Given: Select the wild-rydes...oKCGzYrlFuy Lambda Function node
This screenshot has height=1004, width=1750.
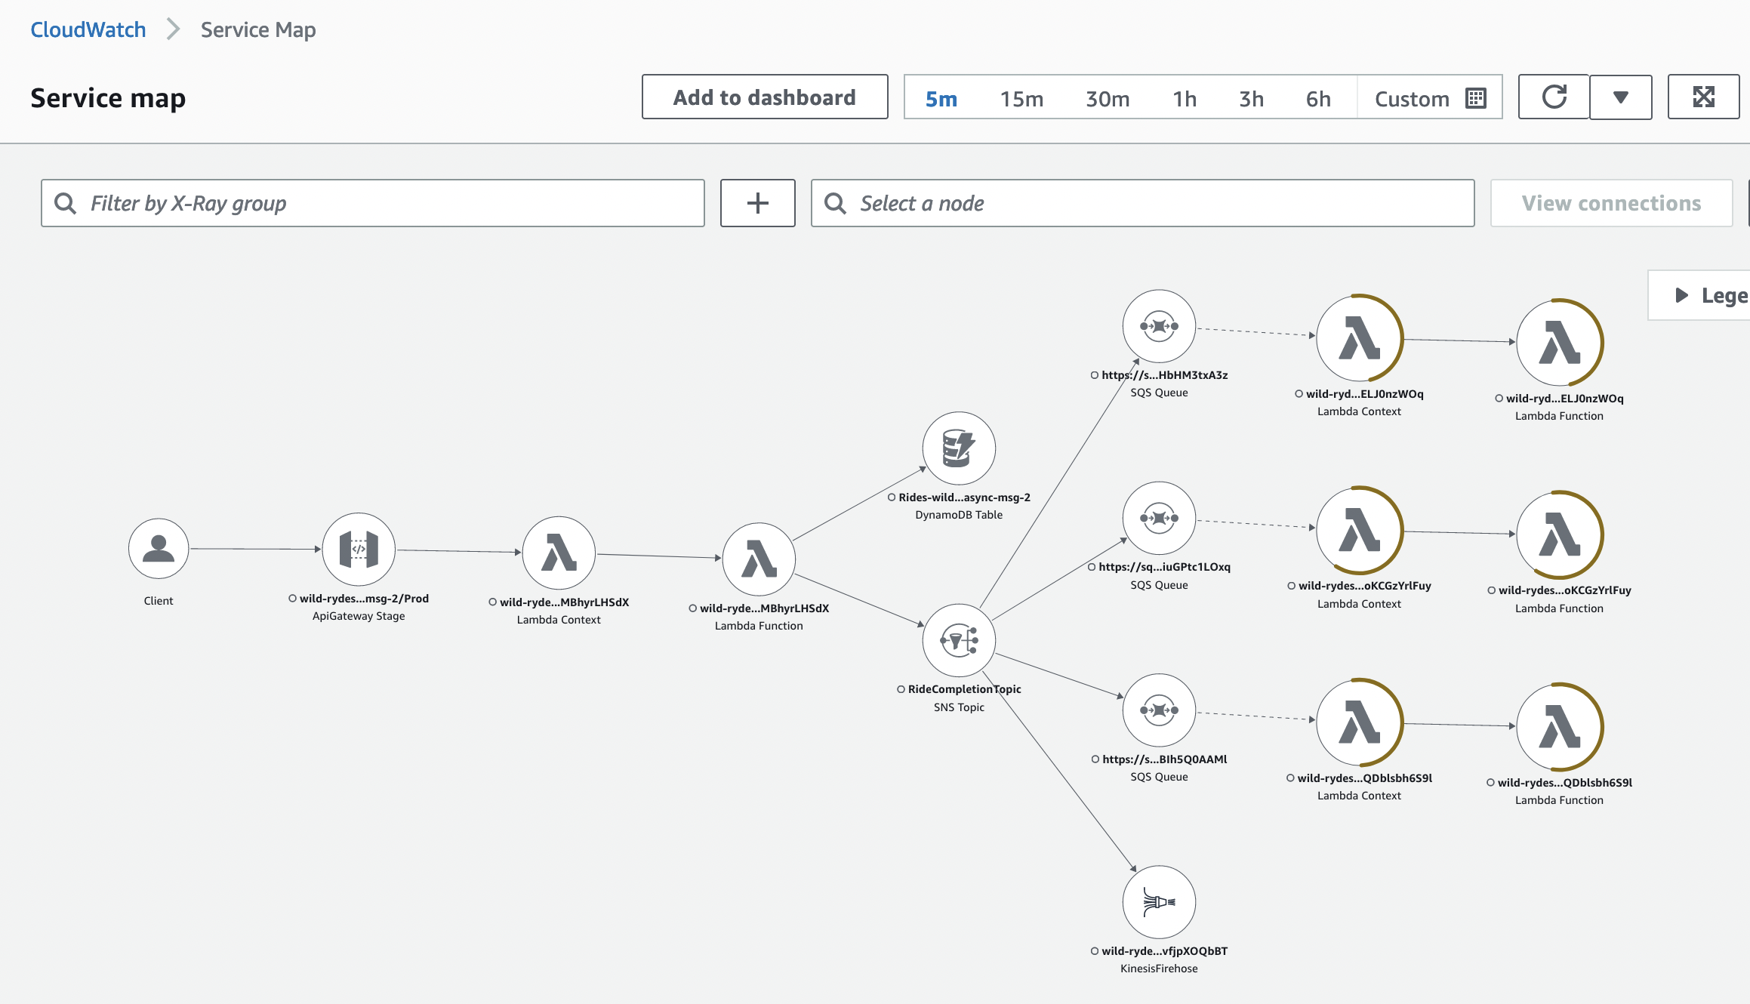Looking at the screenshot, I should (1559, 534).
